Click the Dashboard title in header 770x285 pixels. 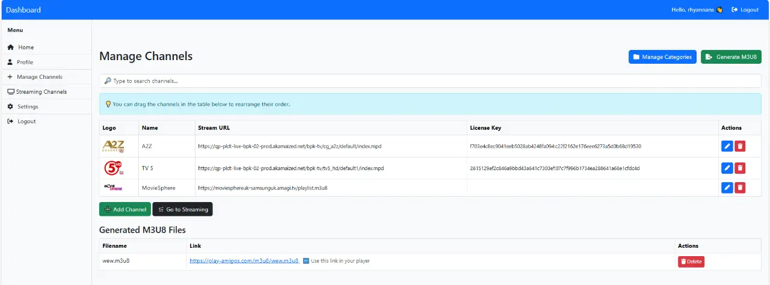23,10
